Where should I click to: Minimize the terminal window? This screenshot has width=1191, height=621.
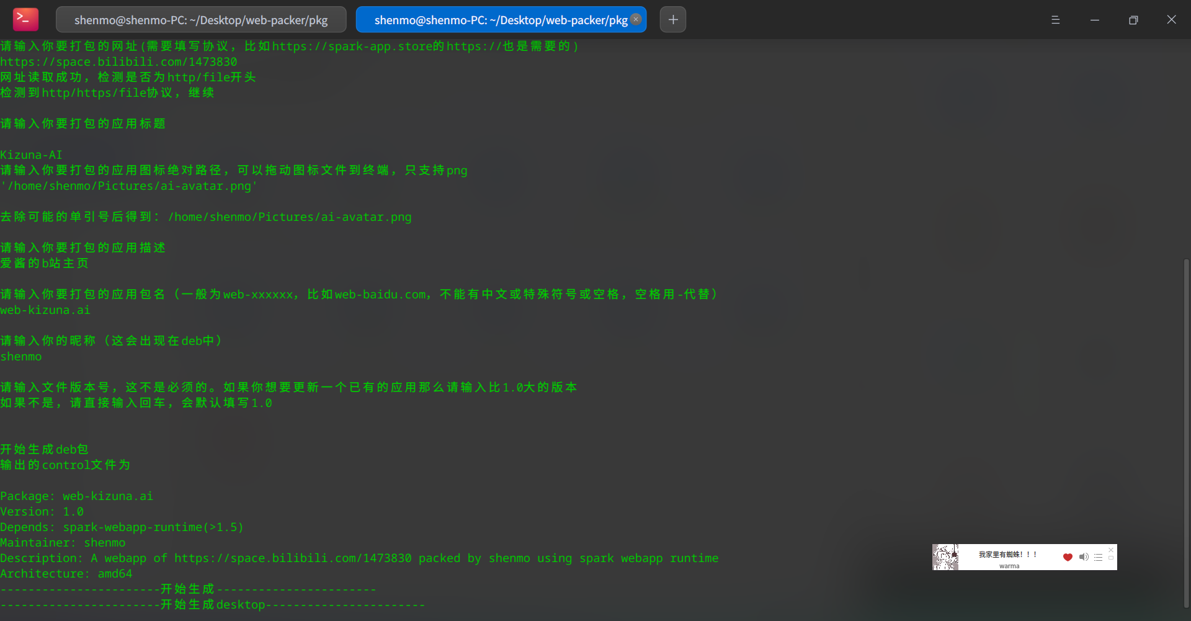click(x=1095, y=20)
